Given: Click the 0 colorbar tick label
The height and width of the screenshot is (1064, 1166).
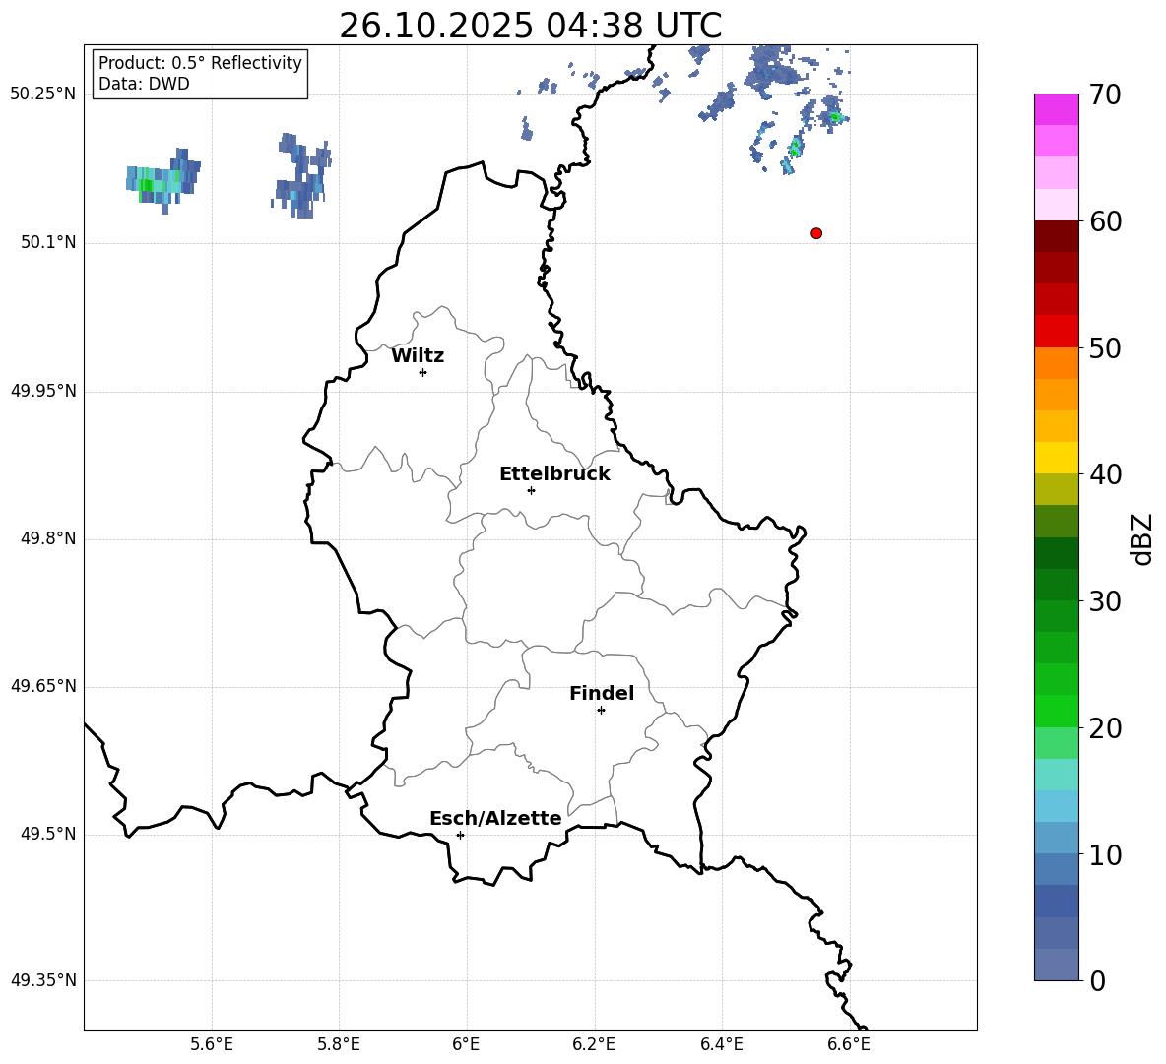Looking at the screenshot, I should click(1098, 980).
